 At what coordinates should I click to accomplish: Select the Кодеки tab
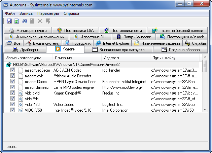click(x=65, y=49)
